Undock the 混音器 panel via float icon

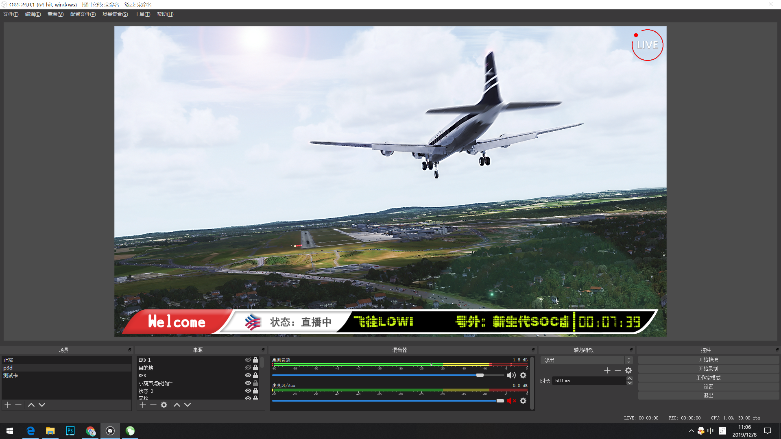533,350
